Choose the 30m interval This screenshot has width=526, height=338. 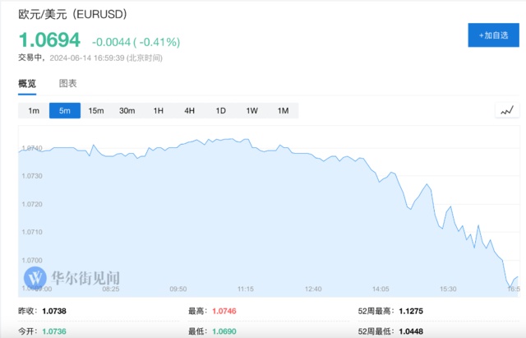point(127,110)
